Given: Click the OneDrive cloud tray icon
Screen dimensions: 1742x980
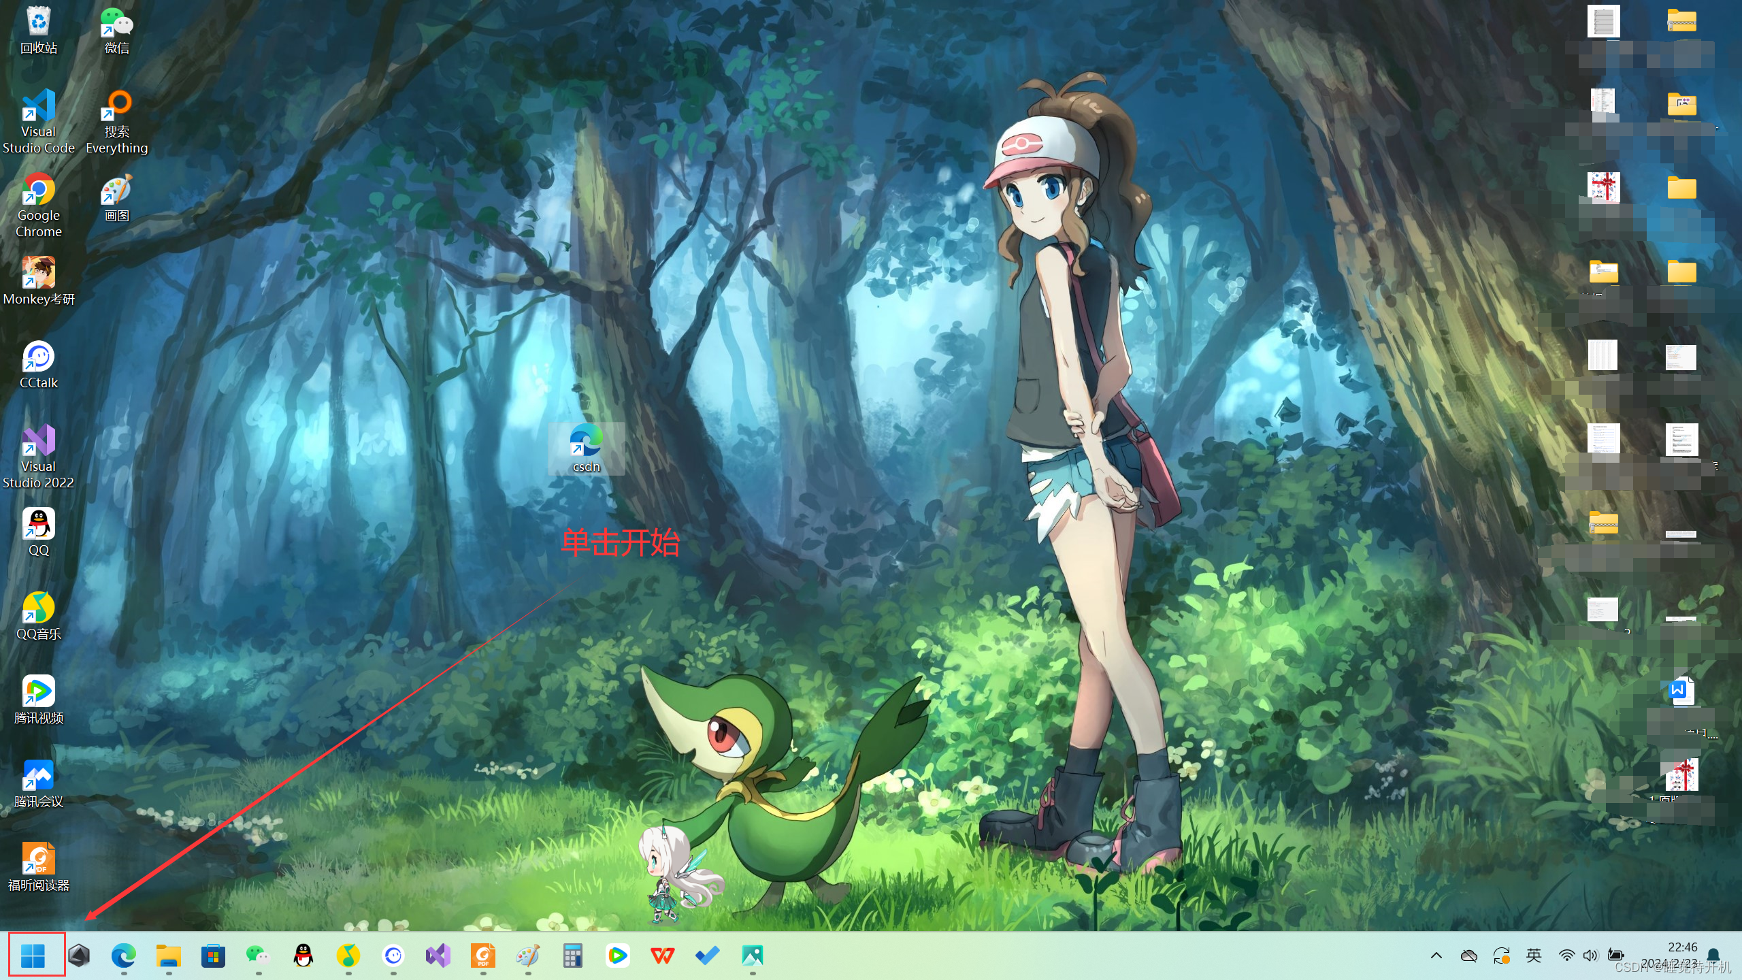Looking at the screenshot, I should [x=1468, y=955].
